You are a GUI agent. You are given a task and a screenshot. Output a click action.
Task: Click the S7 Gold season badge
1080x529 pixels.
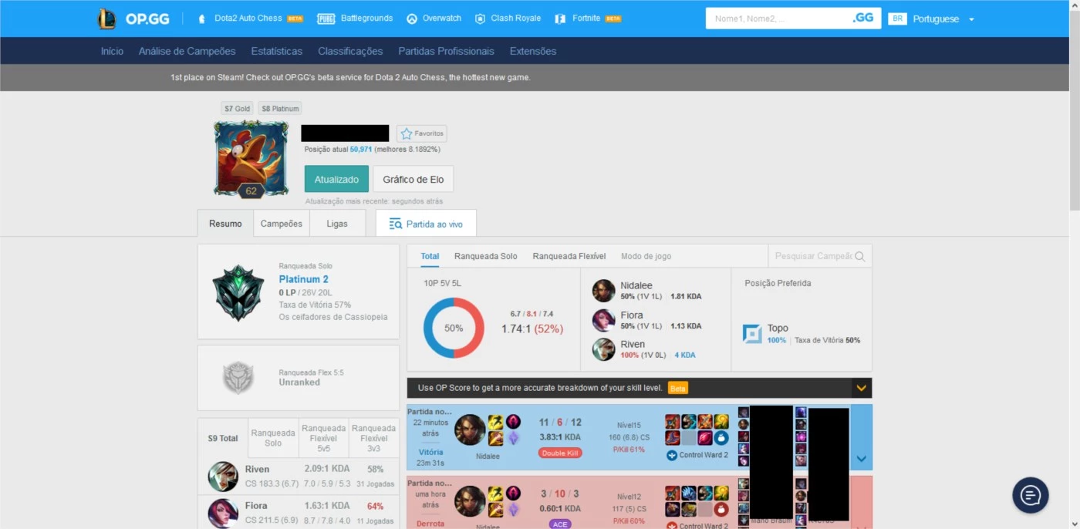[238, 109]
